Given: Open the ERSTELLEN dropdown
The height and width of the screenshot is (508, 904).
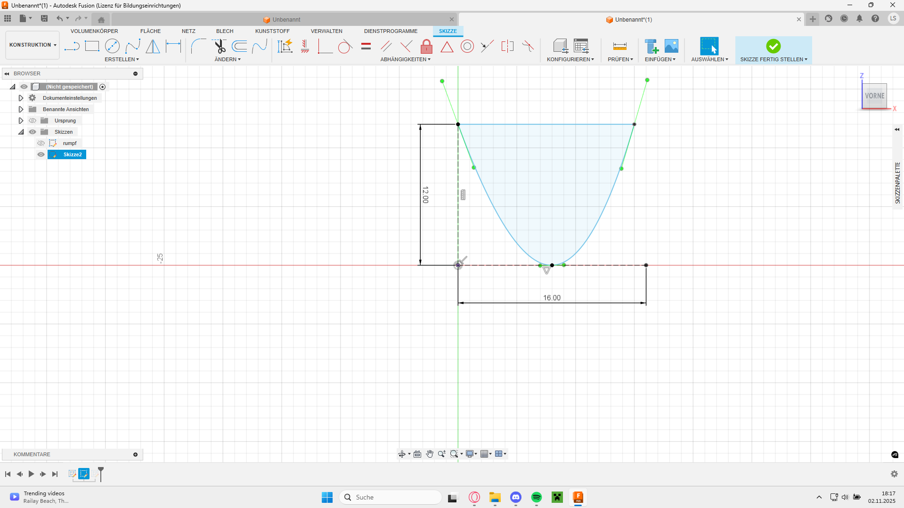Looking at the screenshot, I should pyautogui.click(x=122, y=59).
